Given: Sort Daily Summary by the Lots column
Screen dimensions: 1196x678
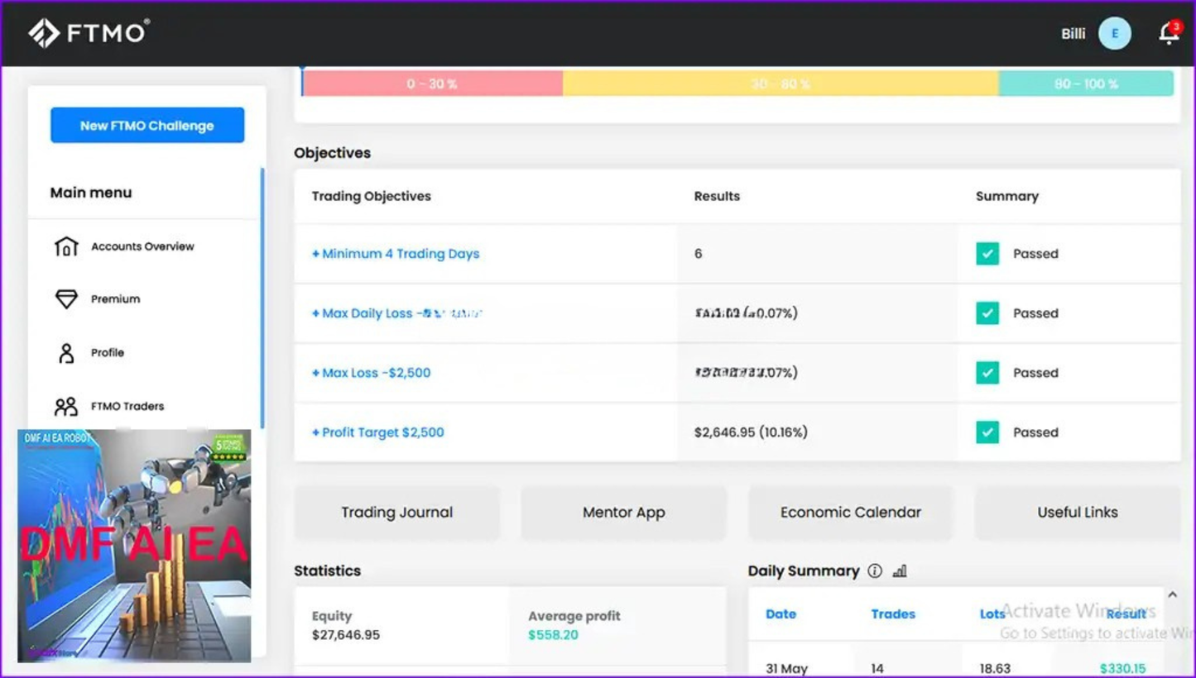Looking at the screenshot, I should pos(992,614).
